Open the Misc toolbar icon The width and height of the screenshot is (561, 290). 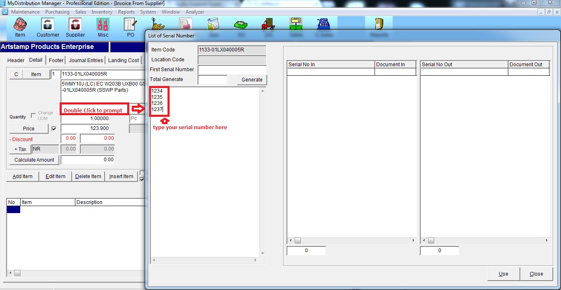[103, 27]
